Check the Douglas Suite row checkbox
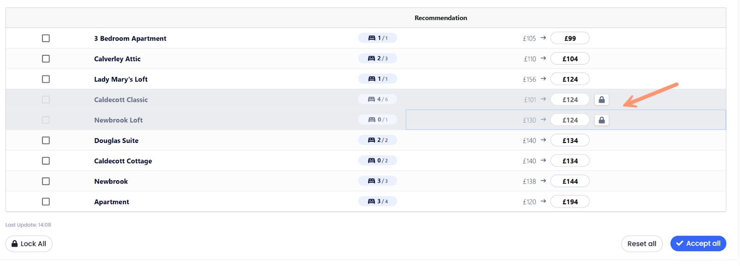 pyautogui.click(x=46, y=140)
